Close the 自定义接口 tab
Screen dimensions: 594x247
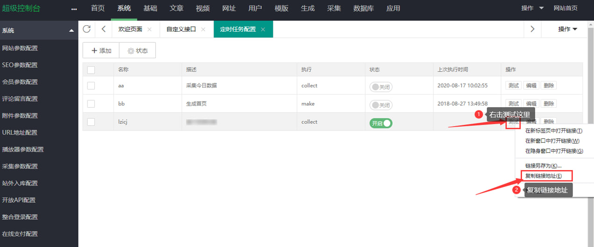point(203,29)
